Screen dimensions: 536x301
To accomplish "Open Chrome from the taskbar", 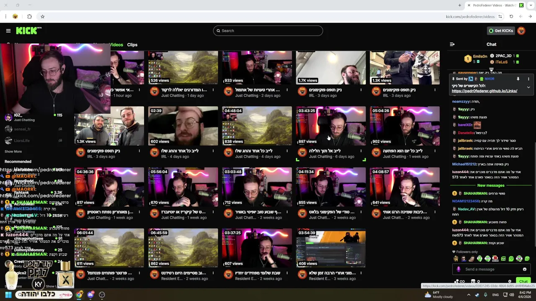I will [x=79, y=295].
